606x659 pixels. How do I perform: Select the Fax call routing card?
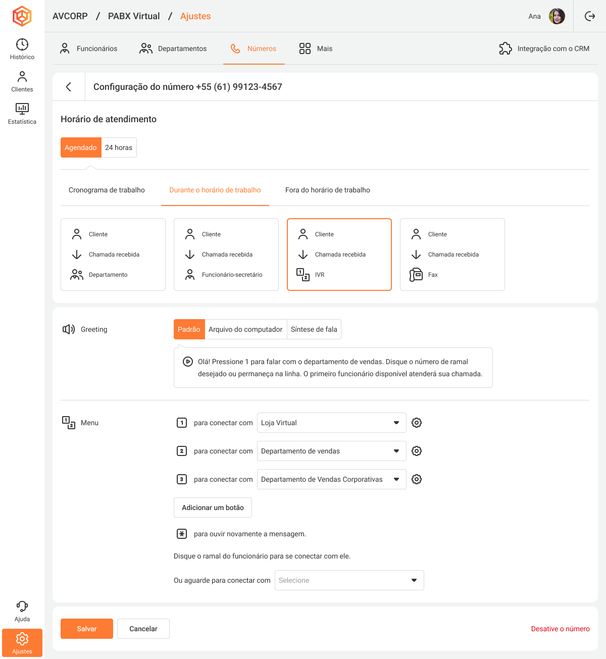pos(452,255)
